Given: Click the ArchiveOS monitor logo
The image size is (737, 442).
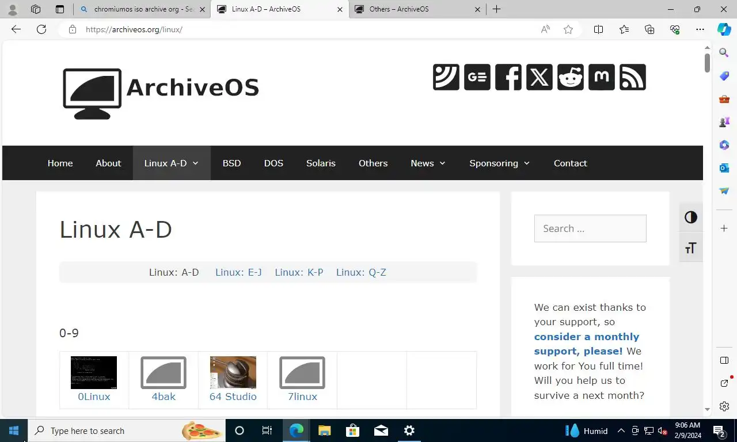Looking at the screenshot, I should click(92, 93).
